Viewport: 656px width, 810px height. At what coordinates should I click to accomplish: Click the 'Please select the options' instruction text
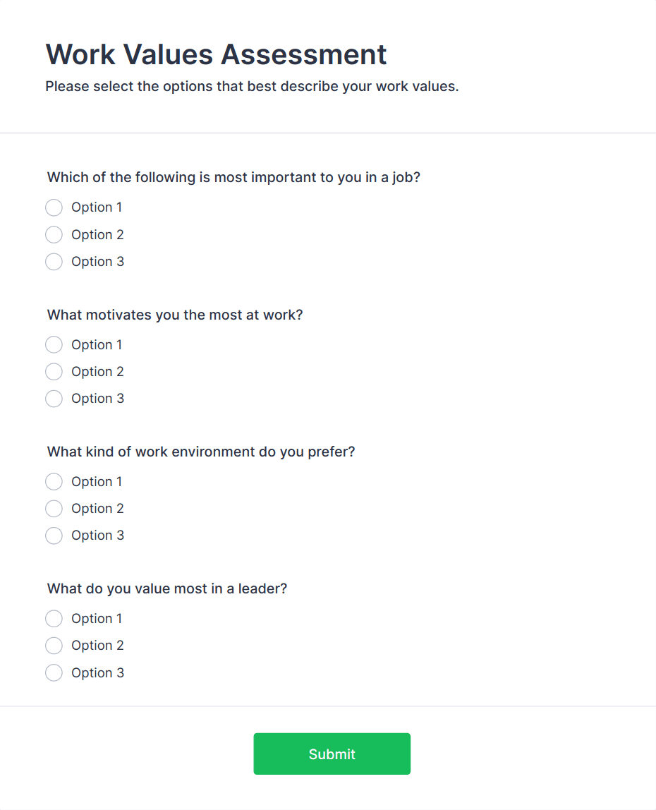coord(252,87)
